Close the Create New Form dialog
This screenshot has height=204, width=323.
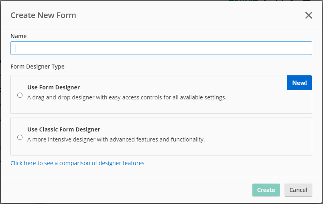[x=308, y=16]
